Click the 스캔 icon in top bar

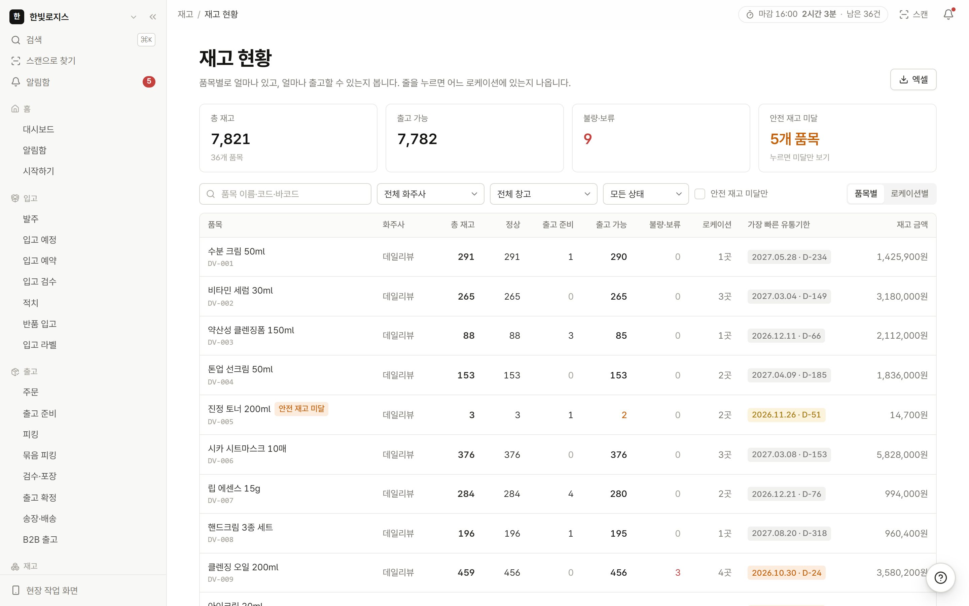click(904, 14)
